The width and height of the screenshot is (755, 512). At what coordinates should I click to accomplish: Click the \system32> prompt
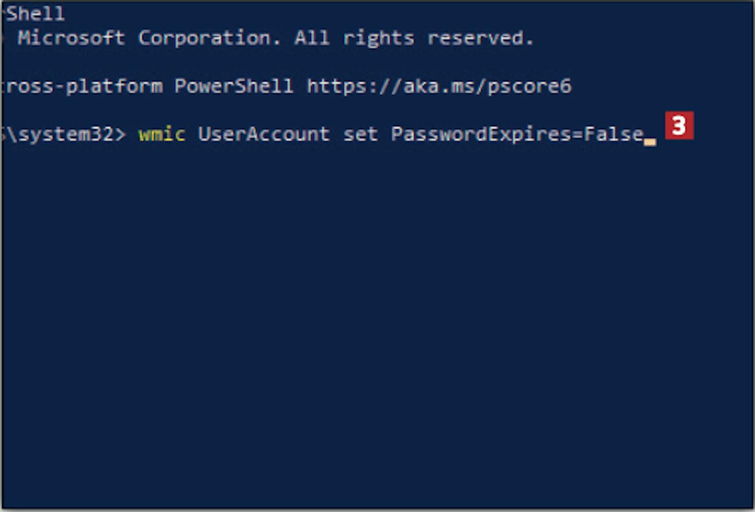64,135
